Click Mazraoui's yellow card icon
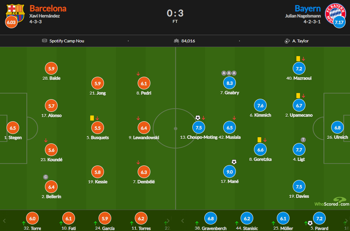 [298, 59]
